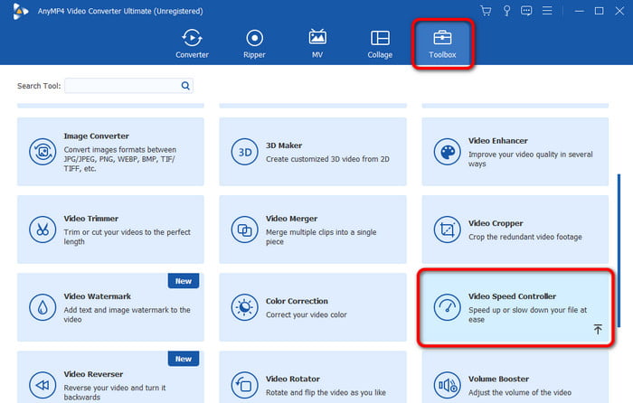Click 'Rotate and flip the video' description
This screenshot has width=633, height=403.
(x=326, y=392)
